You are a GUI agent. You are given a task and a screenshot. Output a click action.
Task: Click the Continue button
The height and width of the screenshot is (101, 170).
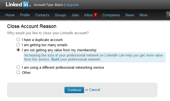pos(74,90)
